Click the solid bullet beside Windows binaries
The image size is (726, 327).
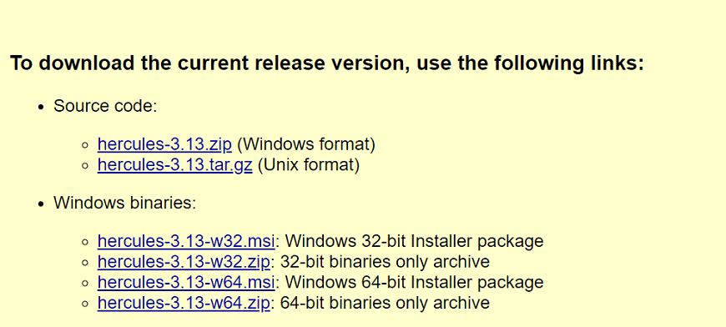(42, 204)
